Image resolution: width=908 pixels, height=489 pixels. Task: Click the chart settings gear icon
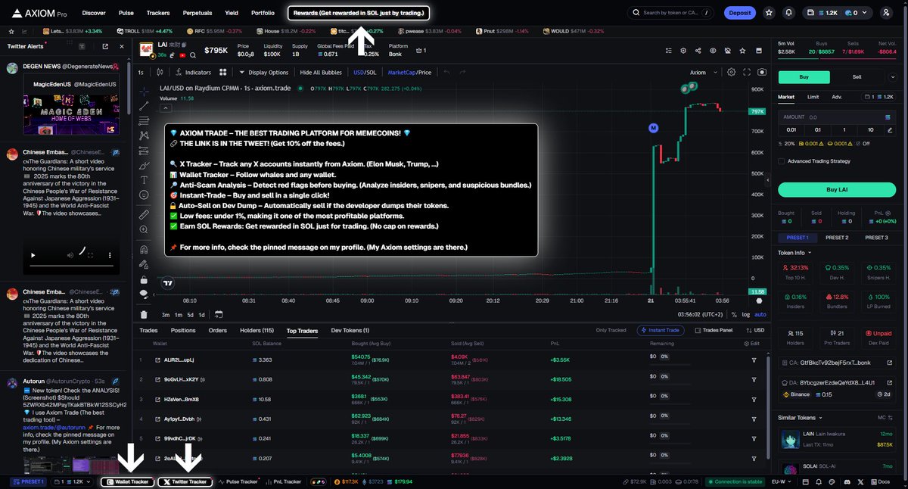coord(731,72)
